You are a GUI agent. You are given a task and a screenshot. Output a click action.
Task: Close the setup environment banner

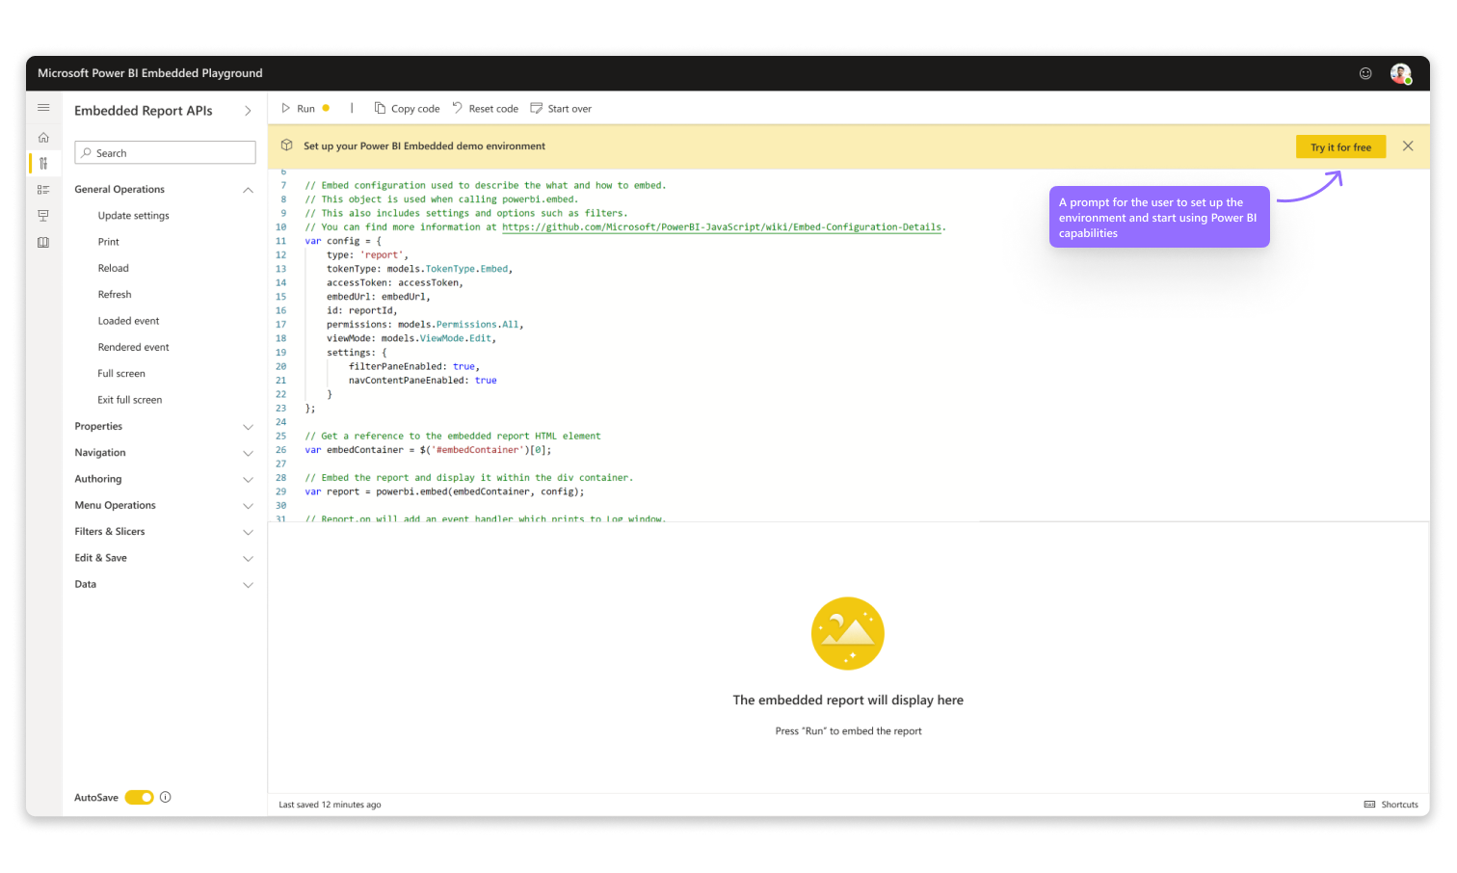1408,146
